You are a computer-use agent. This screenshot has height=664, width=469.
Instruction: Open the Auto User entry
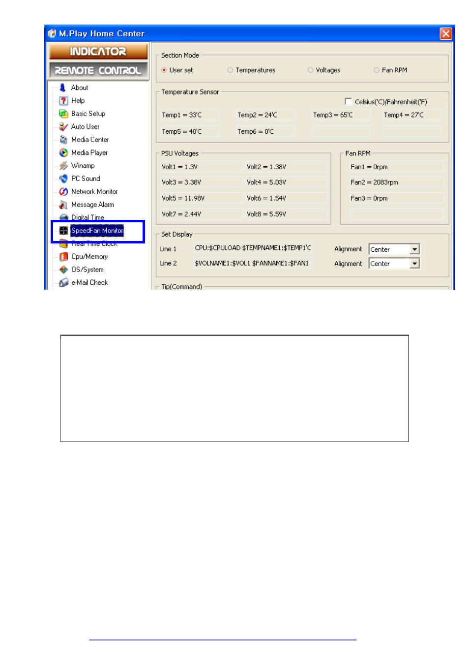(x=85, y=127)
